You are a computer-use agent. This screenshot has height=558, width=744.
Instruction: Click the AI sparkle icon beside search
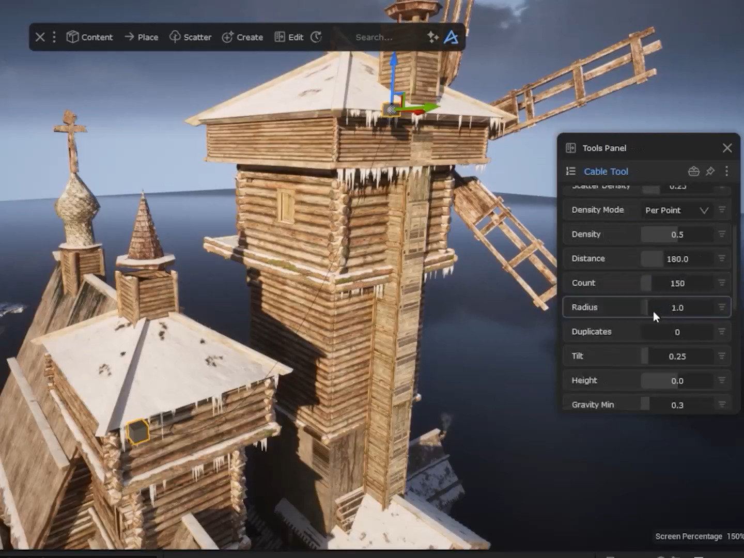[432, 37]
